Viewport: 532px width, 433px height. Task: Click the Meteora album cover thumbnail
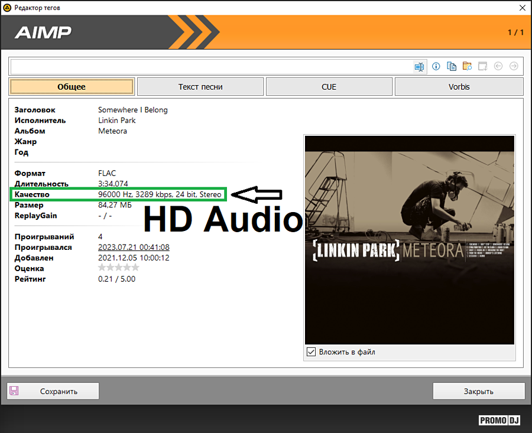[x=409, y=239]
